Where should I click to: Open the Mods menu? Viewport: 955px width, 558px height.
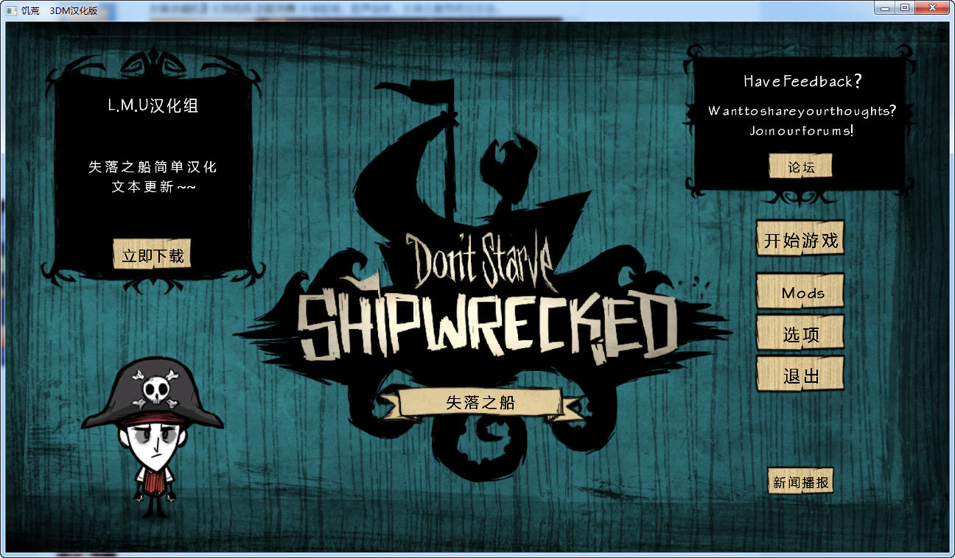(x=800, y=292)
